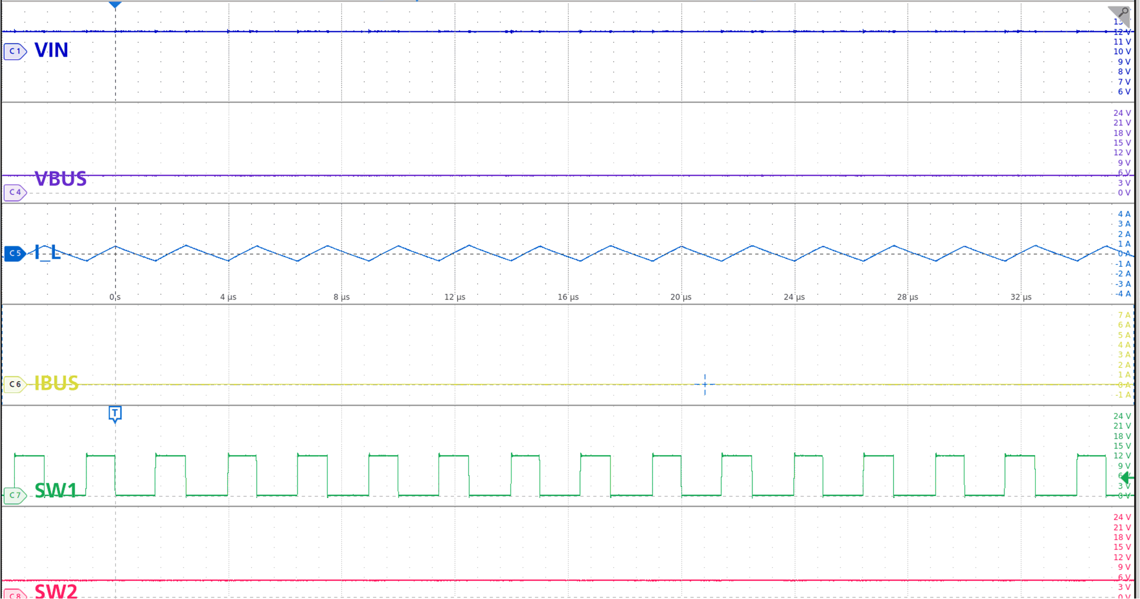Select the C6 channel badge

14,384
